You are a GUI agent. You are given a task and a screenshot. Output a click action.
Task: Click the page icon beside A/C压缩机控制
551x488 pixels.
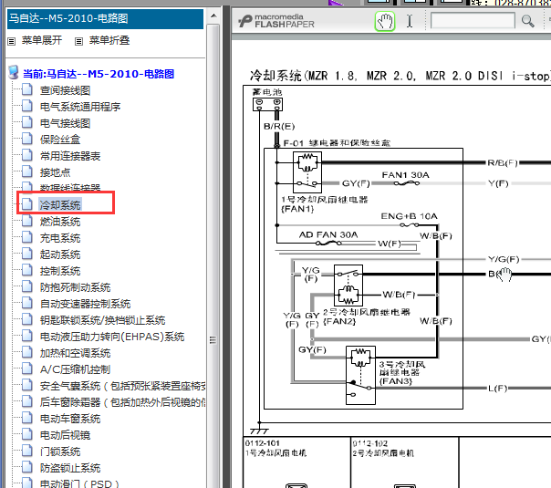(x=27, y=369)
